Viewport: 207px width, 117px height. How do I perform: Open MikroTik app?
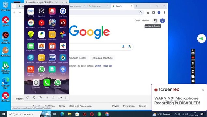pos(63,23)
